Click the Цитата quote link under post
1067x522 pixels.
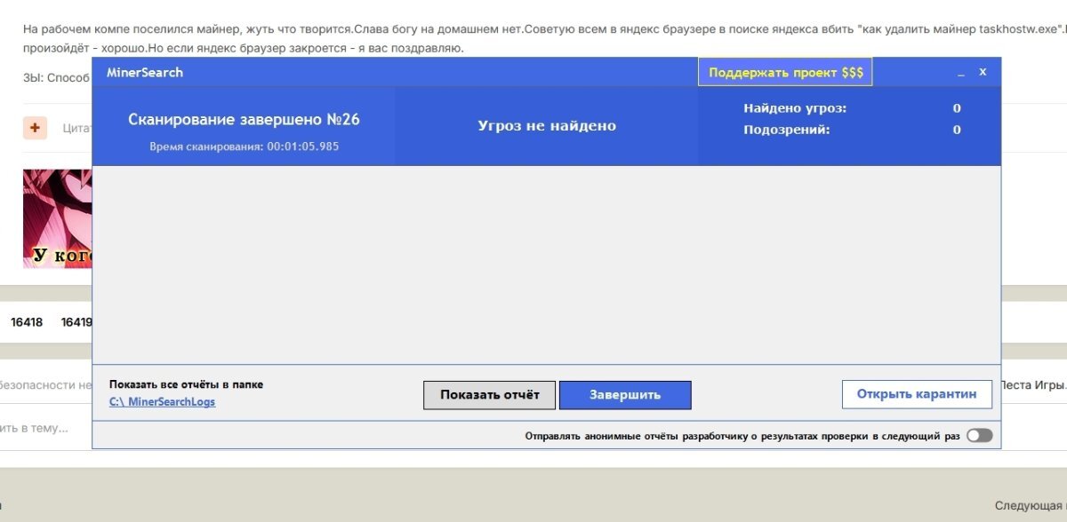[77, 128]
